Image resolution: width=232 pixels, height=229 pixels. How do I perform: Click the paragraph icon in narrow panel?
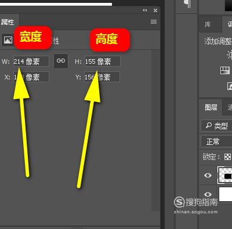[187, 4]
